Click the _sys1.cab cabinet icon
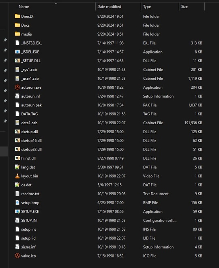 point(17,70)
